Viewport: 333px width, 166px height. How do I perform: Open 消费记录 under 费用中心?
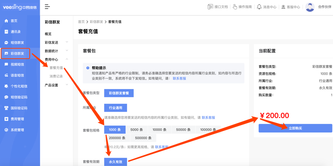pyautogui.click(x=56, y=76)
